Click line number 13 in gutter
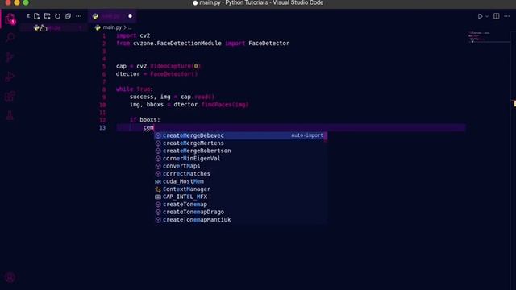 (102, 128)
